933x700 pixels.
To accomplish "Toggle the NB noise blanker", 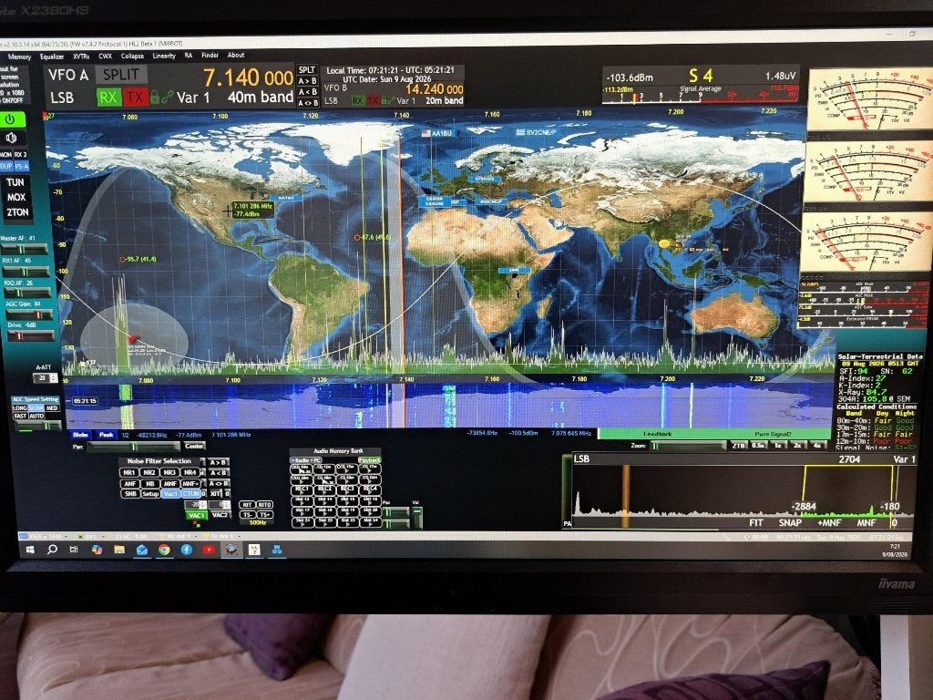I will point(149,484).
